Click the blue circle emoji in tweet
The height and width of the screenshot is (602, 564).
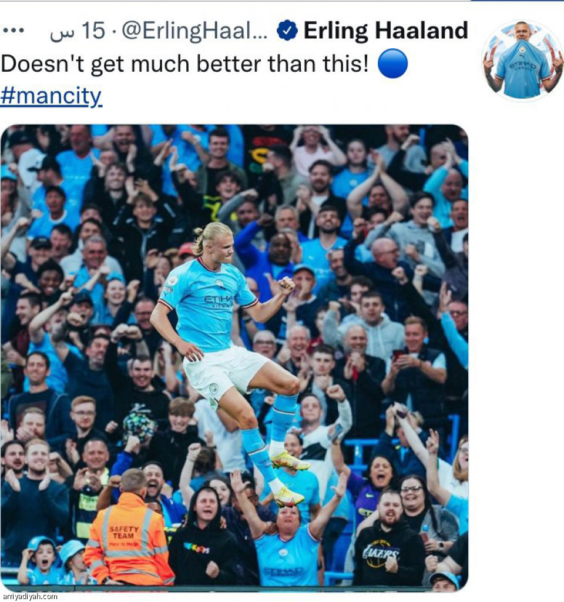click(392, 63)
